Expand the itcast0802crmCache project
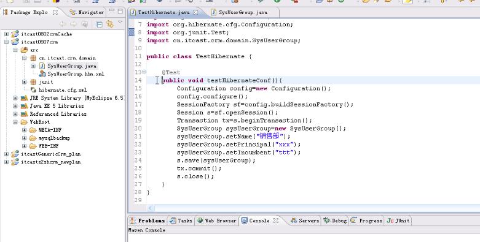Viewport: 480px width, 242px height. point(6,34)
